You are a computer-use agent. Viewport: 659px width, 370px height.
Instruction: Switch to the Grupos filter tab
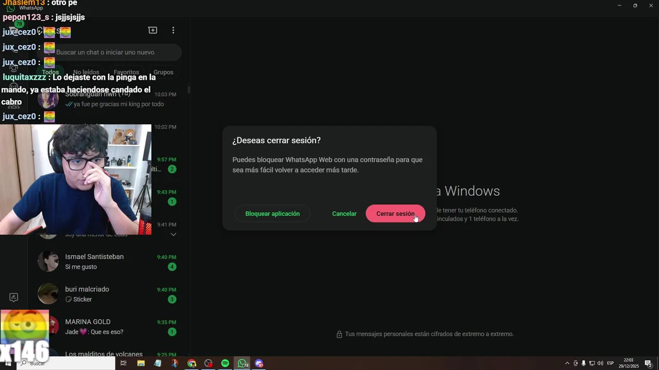[x=163, y=72]
